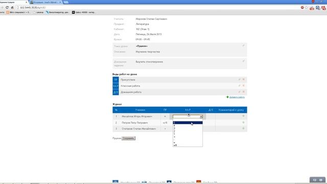
Task: Add a comment for Петров Петр Петрович
Action: [x=243, y=122]
